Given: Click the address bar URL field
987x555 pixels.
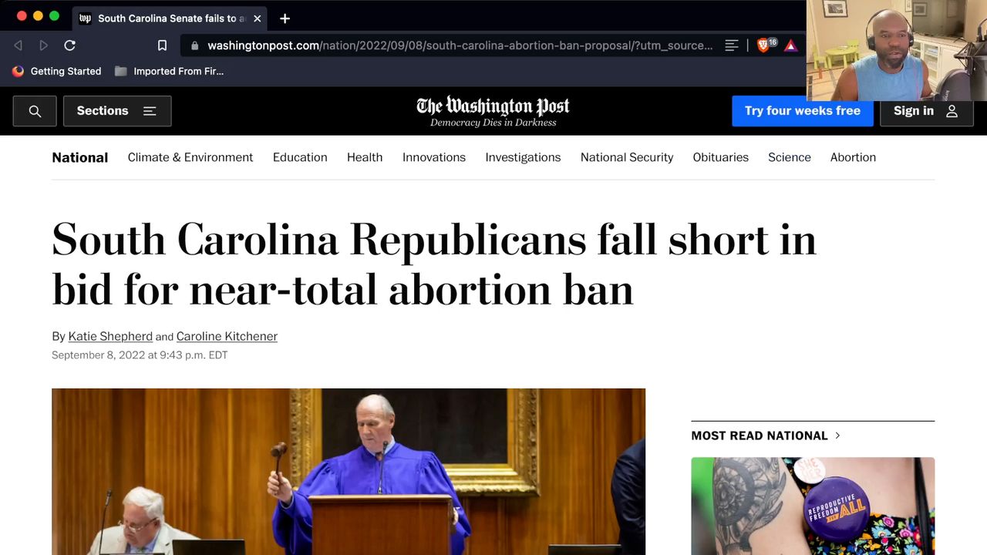Looking at the screenshot, I should tap(460, 45).
